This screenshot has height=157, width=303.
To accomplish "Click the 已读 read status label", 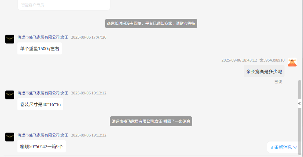I will coord(278,82).
